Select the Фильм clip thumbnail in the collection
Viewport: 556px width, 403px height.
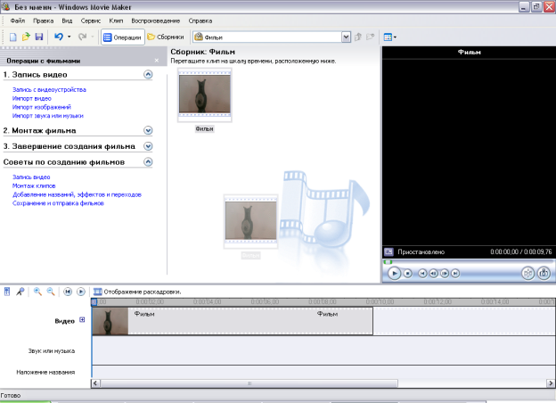(x=205, y=95)
